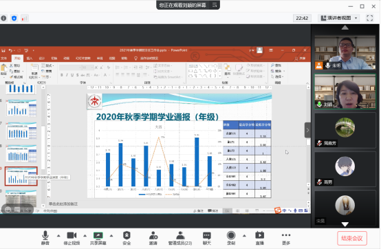Expand video options arrow beside camera

(x=85, y=236)
